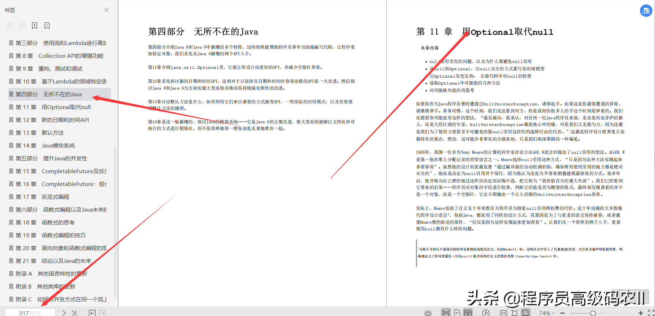The width and height of the screenshot is (655, 316).
Task: Click bookmark ribbon icon beside 第 12 章
Action: pos(11,120)
